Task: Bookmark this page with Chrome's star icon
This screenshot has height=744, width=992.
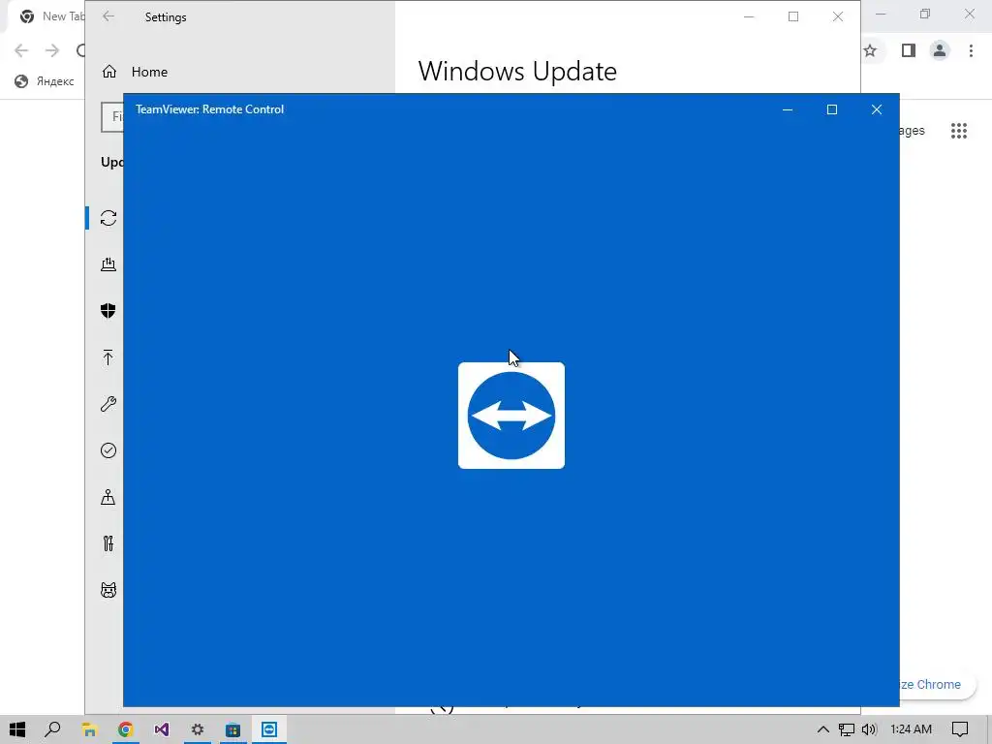Action: [871, 50]
